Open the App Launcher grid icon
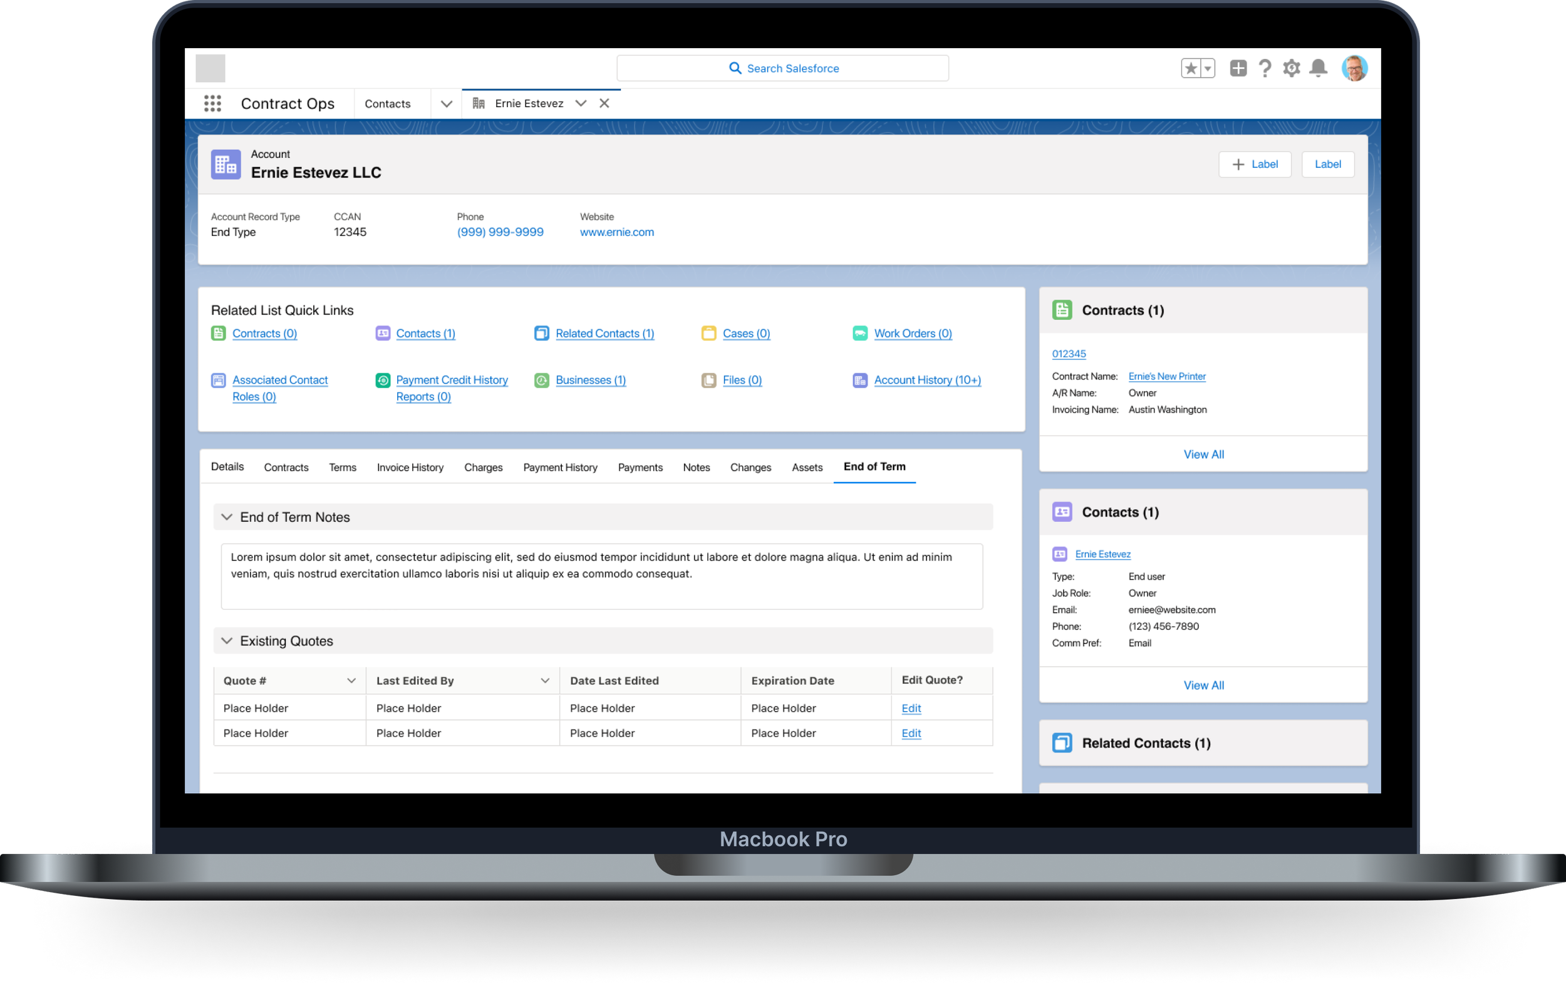 click(x=212, y=103)
